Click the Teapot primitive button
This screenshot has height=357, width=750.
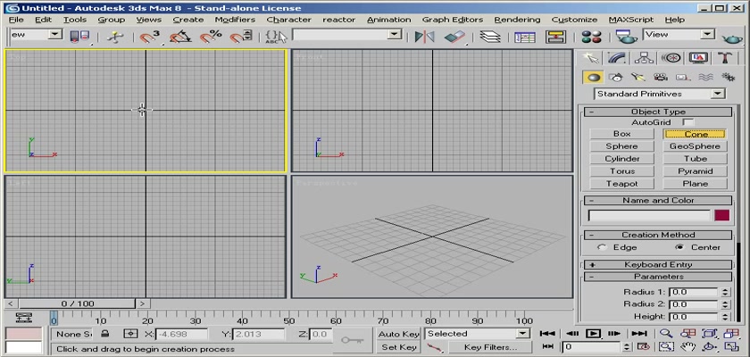tap(621, 184)
